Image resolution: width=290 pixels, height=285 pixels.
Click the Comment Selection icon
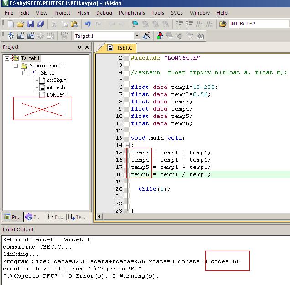click(x=199, y=24)
